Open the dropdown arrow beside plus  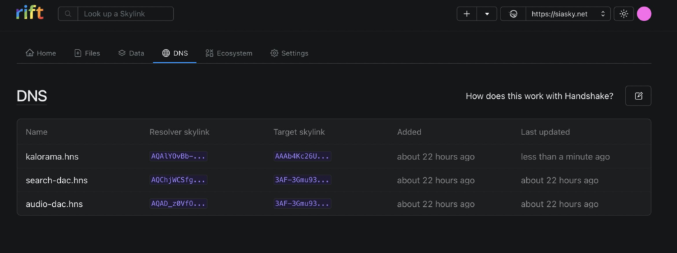point(487,14)
